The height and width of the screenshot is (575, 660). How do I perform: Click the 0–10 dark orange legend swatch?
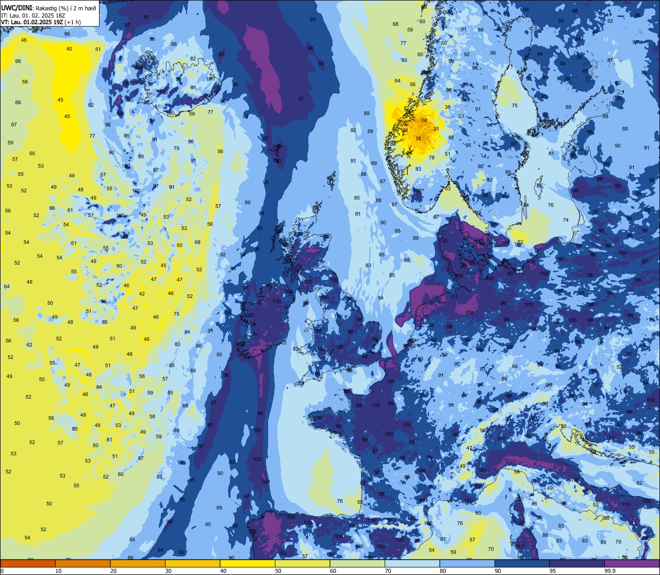pos(28,563)
